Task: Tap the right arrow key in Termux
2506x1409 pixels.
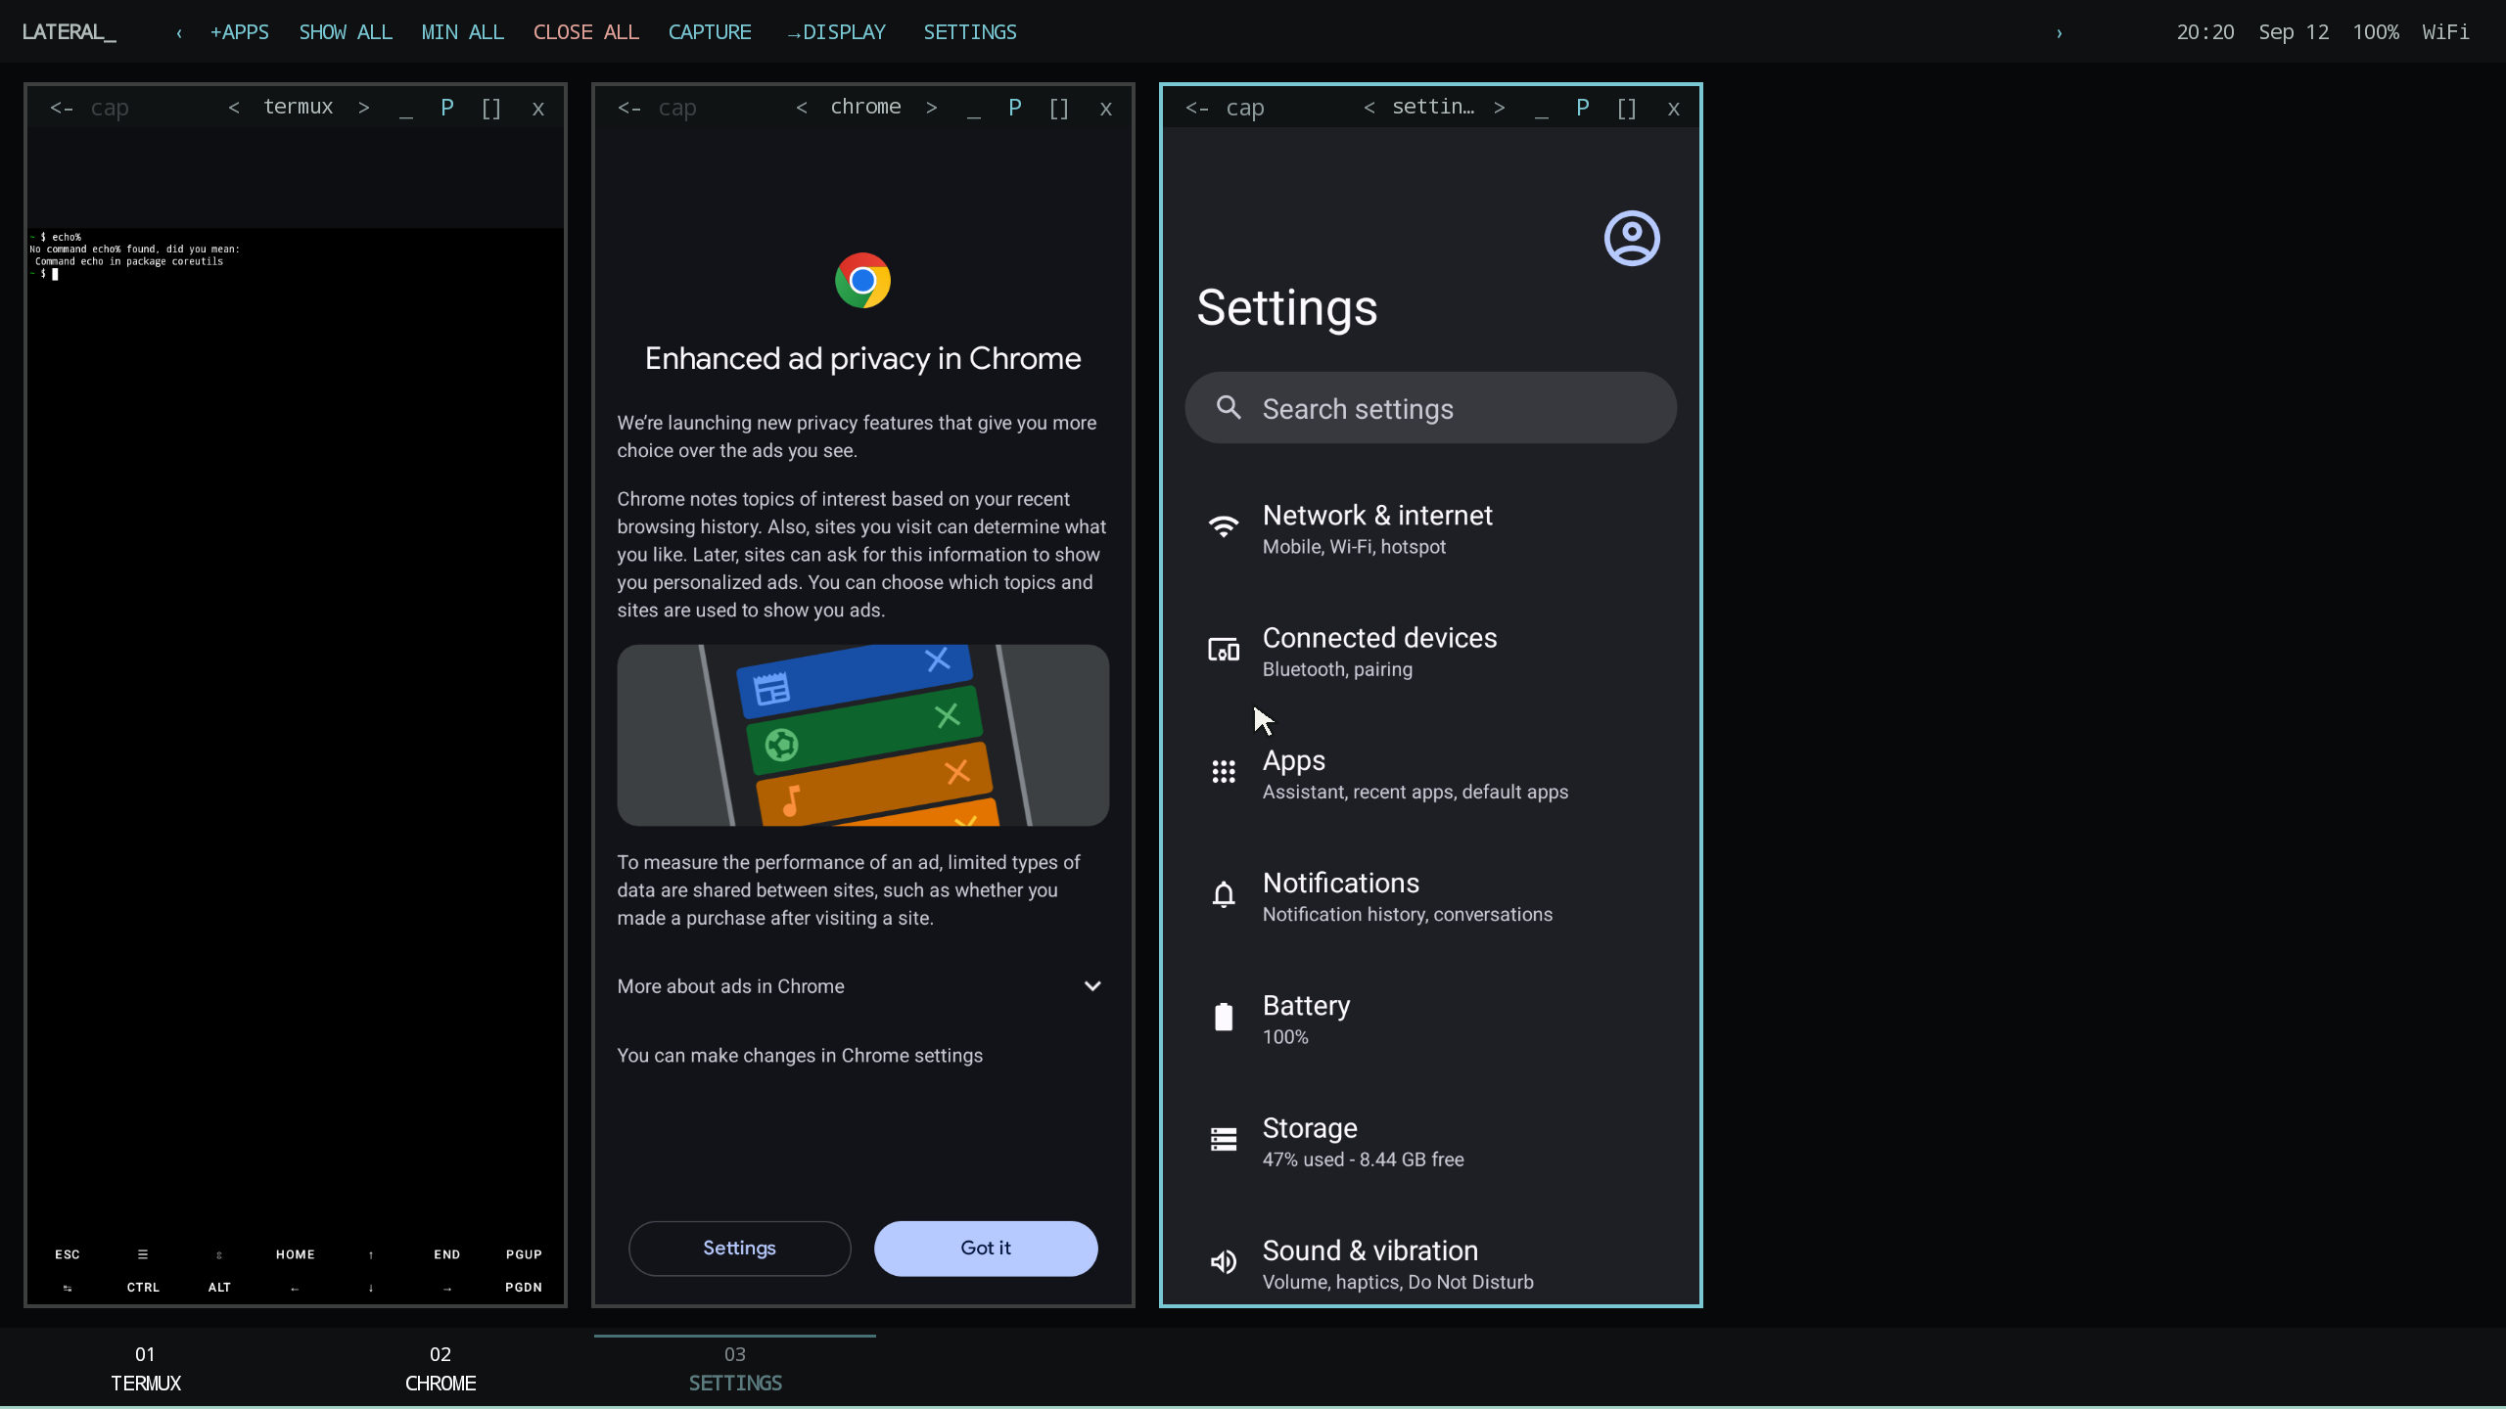Action: click(x=447, y=1288)
